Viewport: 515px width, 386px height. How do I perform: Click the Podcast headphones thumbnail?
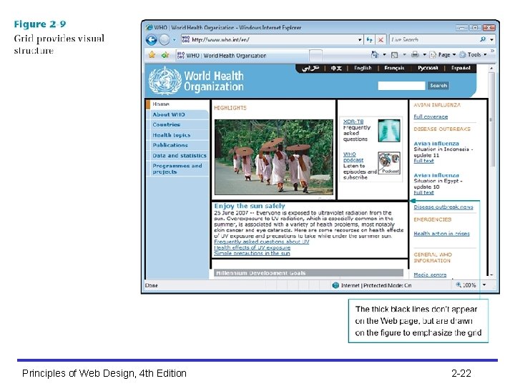tap(389, 163)
